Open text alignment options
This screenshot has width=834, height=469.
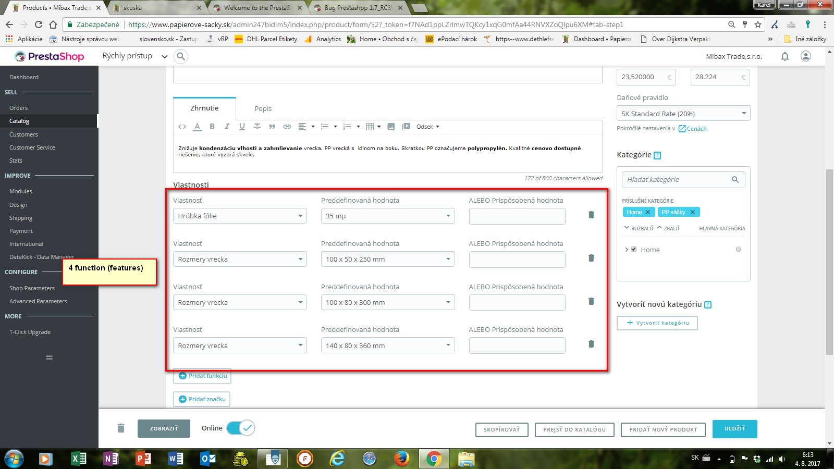point(306,127)
